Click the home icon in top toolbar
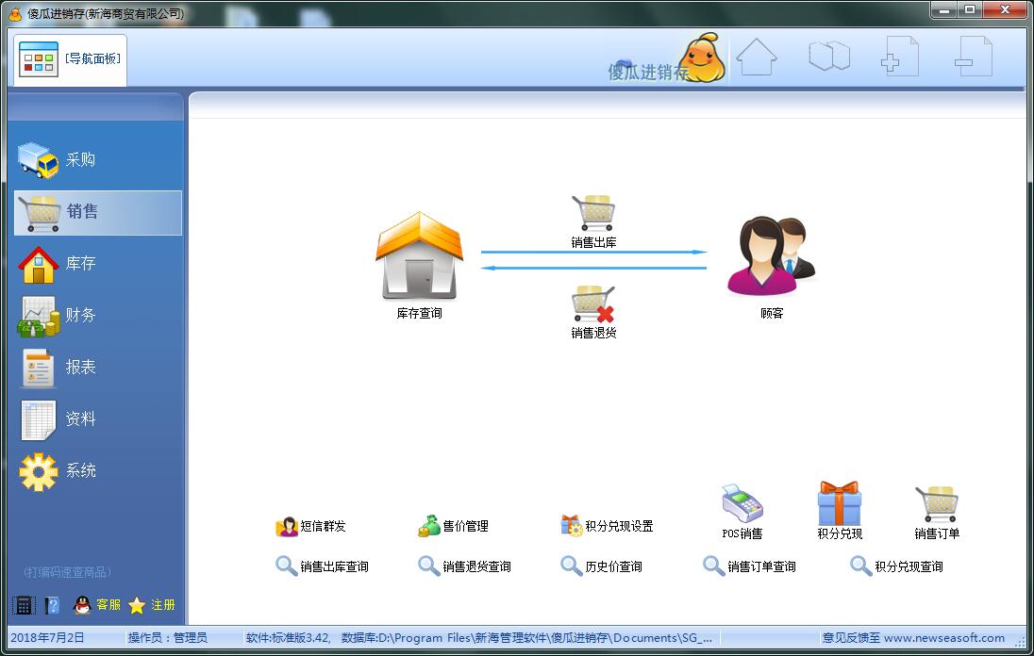Image resolution: width=1034 pixels, height=656 pixels. point(757,57)
